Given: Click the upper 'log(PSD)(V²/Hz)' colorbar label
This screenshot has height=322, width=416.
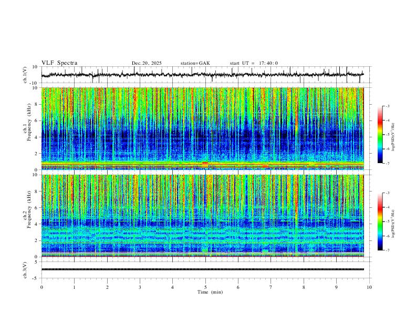Looking at the screenshot, I should point(393,137).
